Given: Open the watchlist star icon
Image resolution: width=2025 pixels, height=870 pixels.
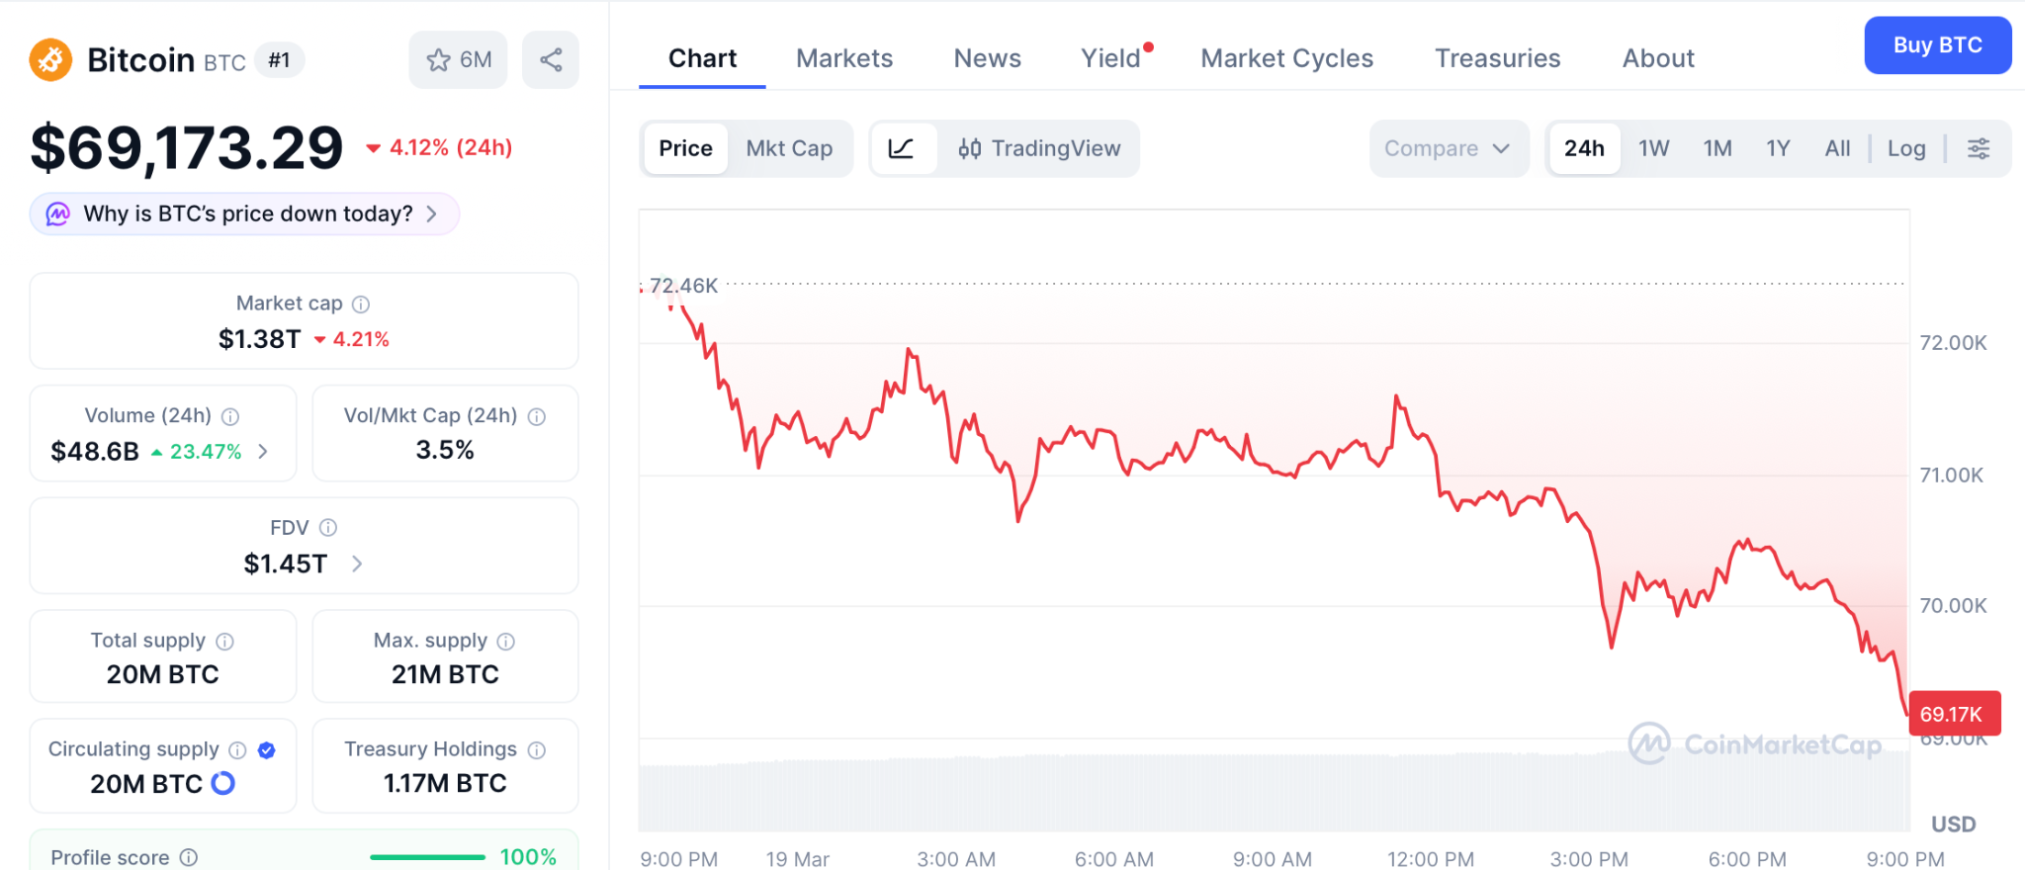Looking at the screenshot, I should [438, 59].
